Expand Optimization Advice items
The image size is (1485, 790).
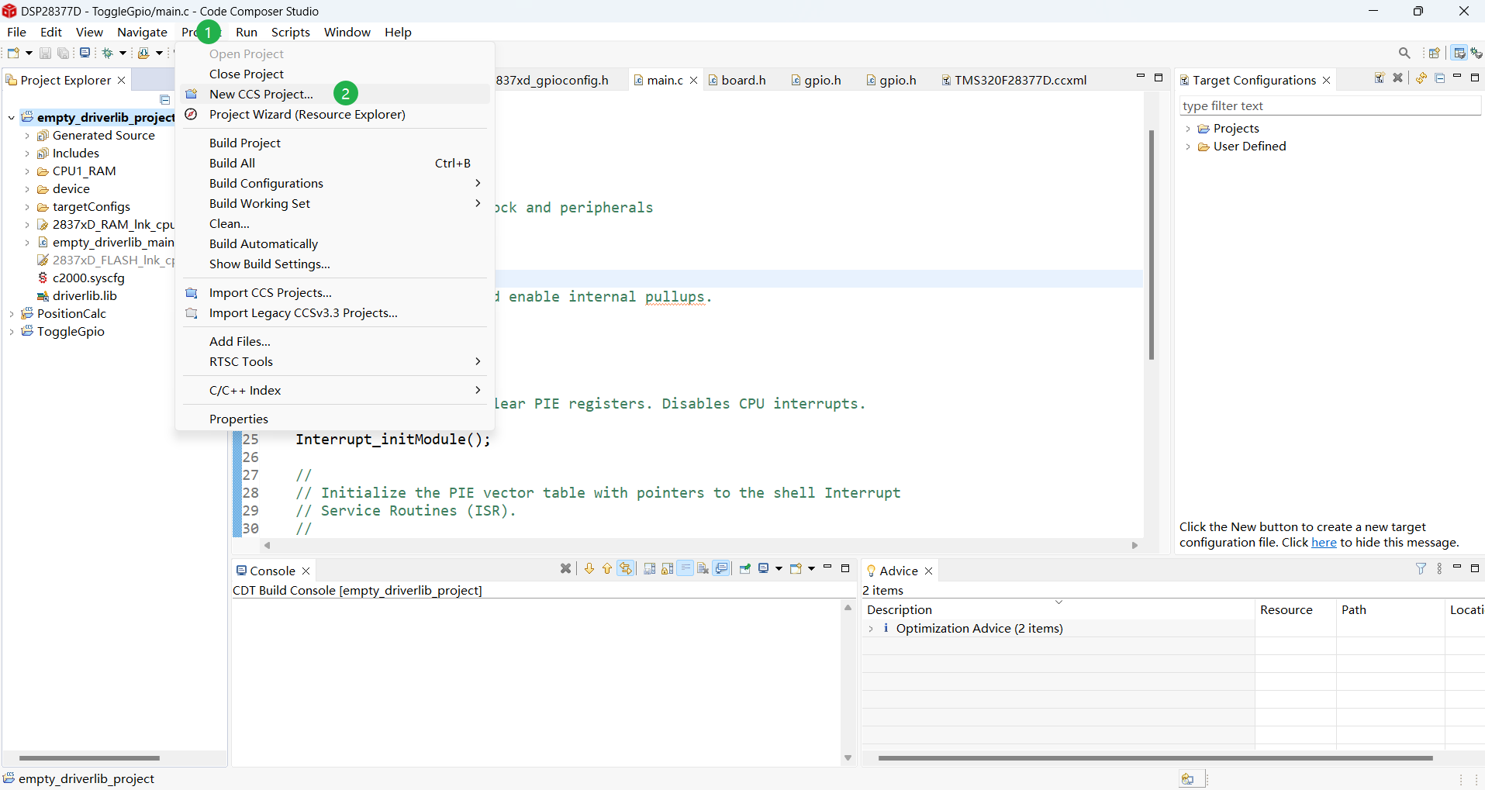coord(871,629)
